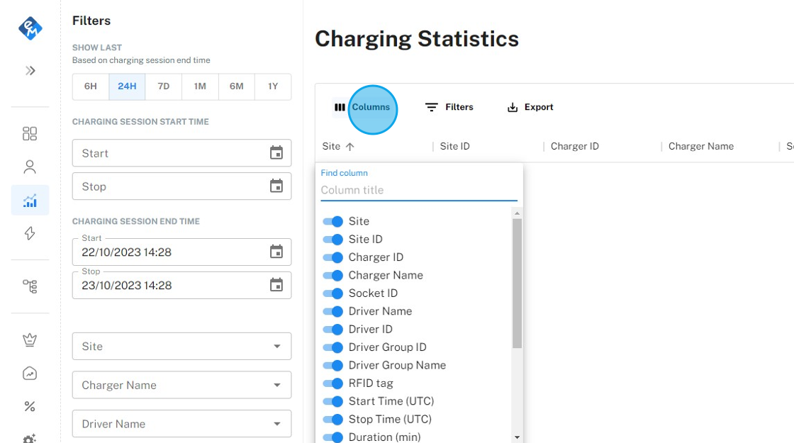Open the crown icon in sidebar
Screen dimensions: 794x443
tap(30, 340)
